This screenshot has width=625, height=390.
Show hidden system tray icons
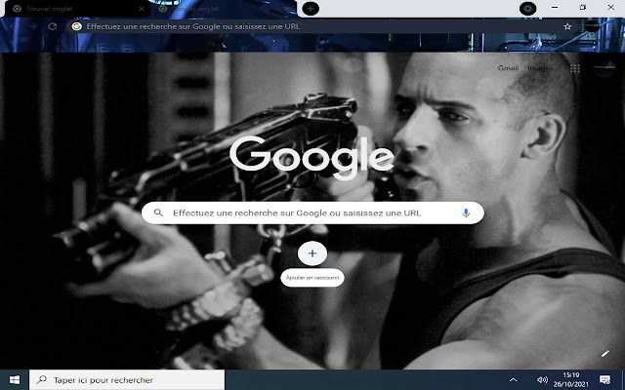[514, 380]
